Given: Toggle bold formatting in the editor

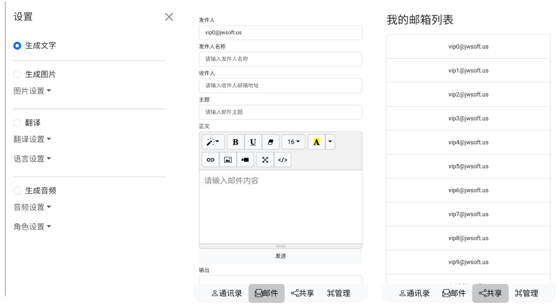Looking at the screenshot, I should [x=236, y=142].
